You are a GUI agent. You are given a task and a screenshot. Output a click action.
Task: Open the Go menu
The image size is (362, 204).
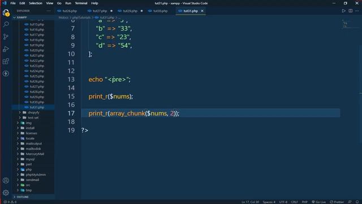59,3
